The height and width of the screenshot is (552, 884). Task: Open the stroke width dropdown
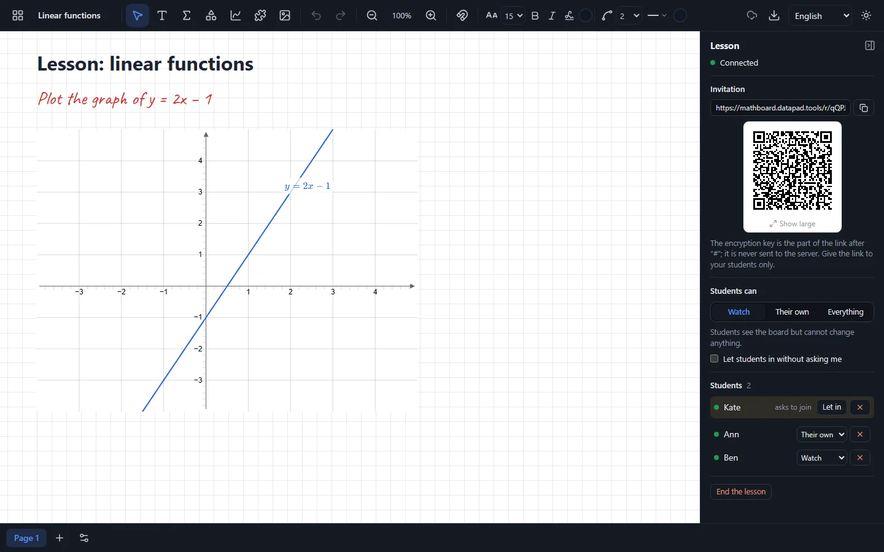[x=629, y=16]
